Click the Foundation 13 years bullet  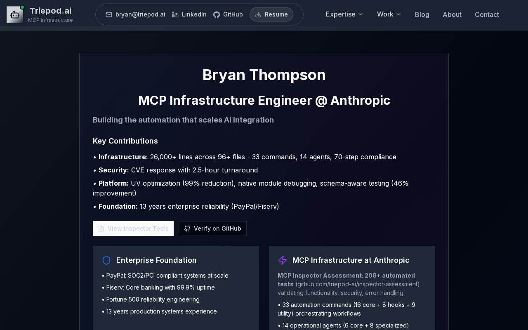point(186,206)
